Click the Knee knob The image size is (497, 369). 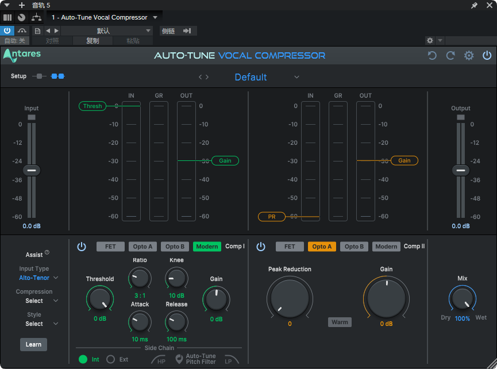pos(176,278)
